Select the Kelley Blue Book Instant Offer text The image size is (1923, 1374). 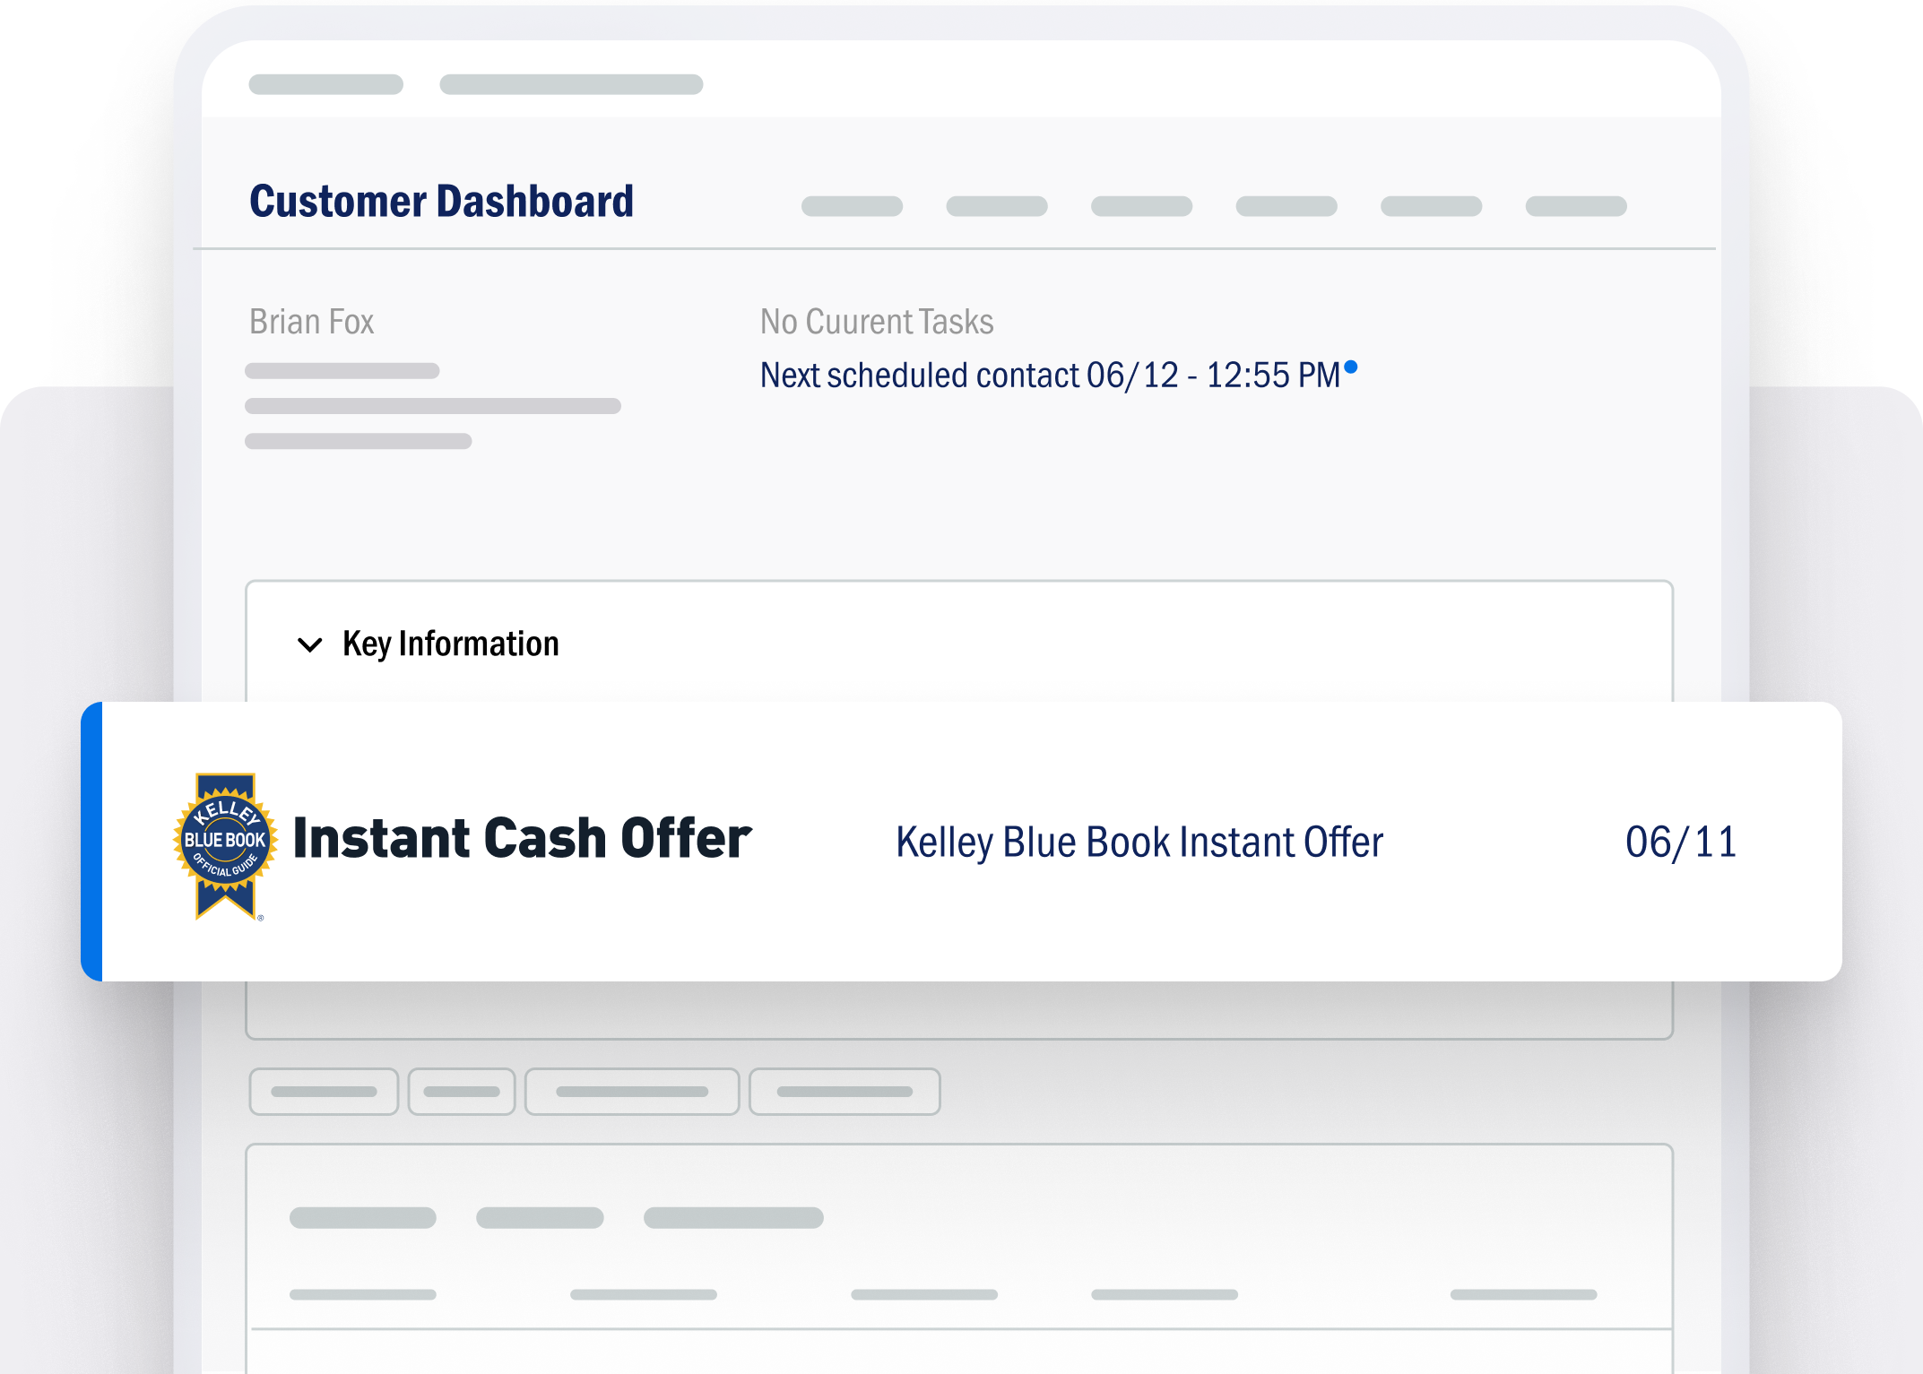(x=1139, y=843)
